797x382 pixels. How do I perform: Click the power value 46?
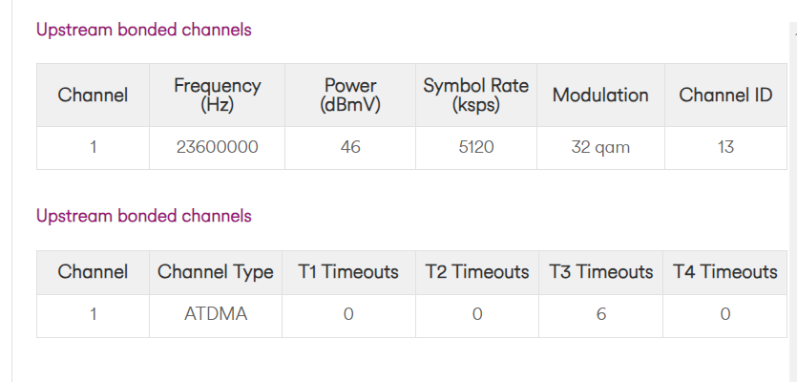coord(350,147)
